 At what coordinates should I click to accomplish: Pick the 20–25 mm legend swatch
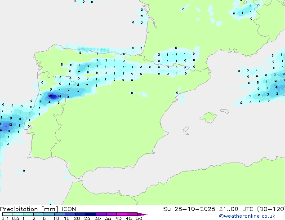pyautogui.click(x=80, y=214)
